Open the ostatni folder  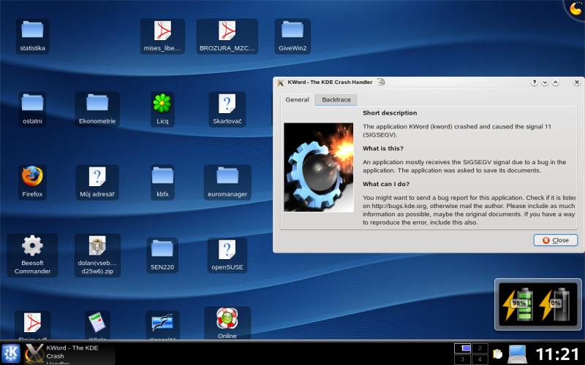coord(32,109)
